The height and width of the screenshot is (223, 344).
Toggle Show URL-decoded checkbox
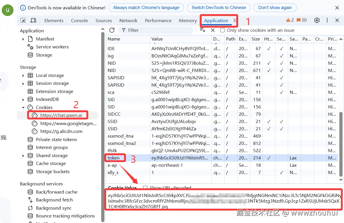click(x=145, y=188)
